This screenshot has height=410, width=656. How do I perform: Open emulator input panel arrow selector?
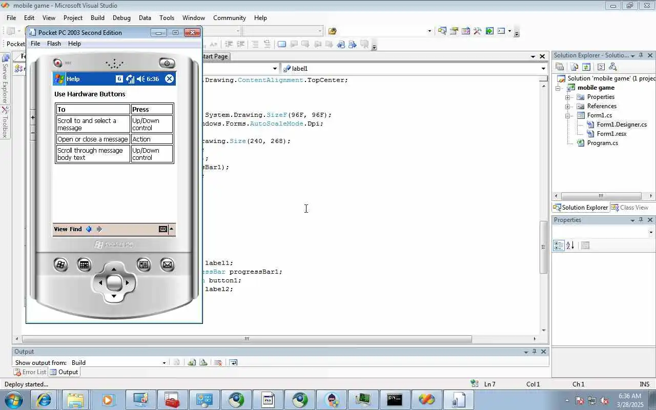[171, 229]
